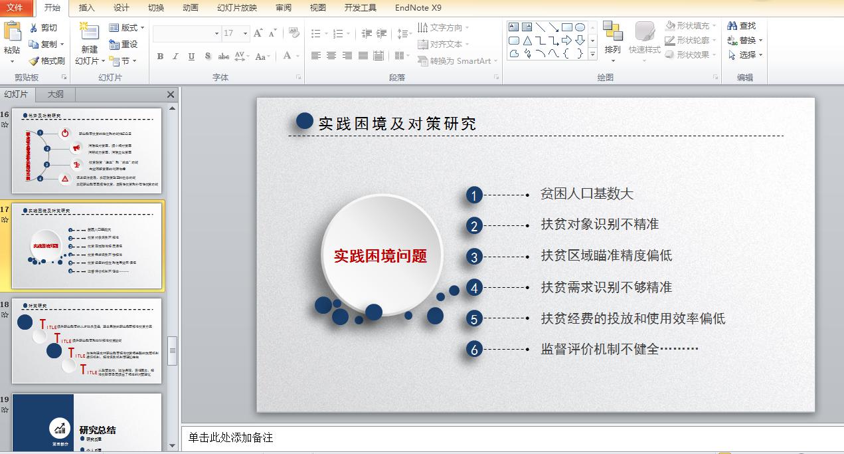
Task: Toggle Italic text formatting
Action: [176, 57]
